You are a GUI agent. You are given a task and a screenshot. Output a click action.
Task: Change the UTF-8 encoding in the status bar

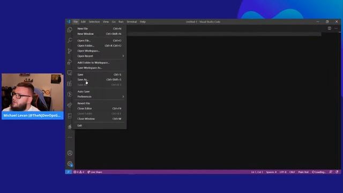[283, 172]
